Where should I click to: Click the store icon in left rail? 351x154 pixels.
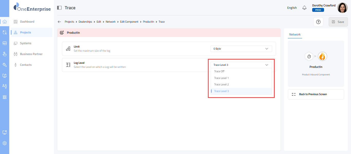click(4, 43)
